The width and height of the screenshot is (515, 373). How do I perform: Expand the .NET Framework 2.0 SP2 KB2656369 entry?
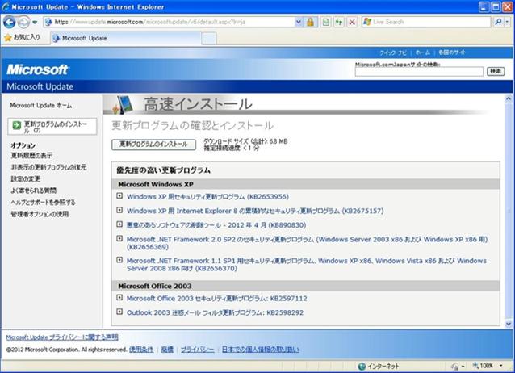click(x=119, y=239)
